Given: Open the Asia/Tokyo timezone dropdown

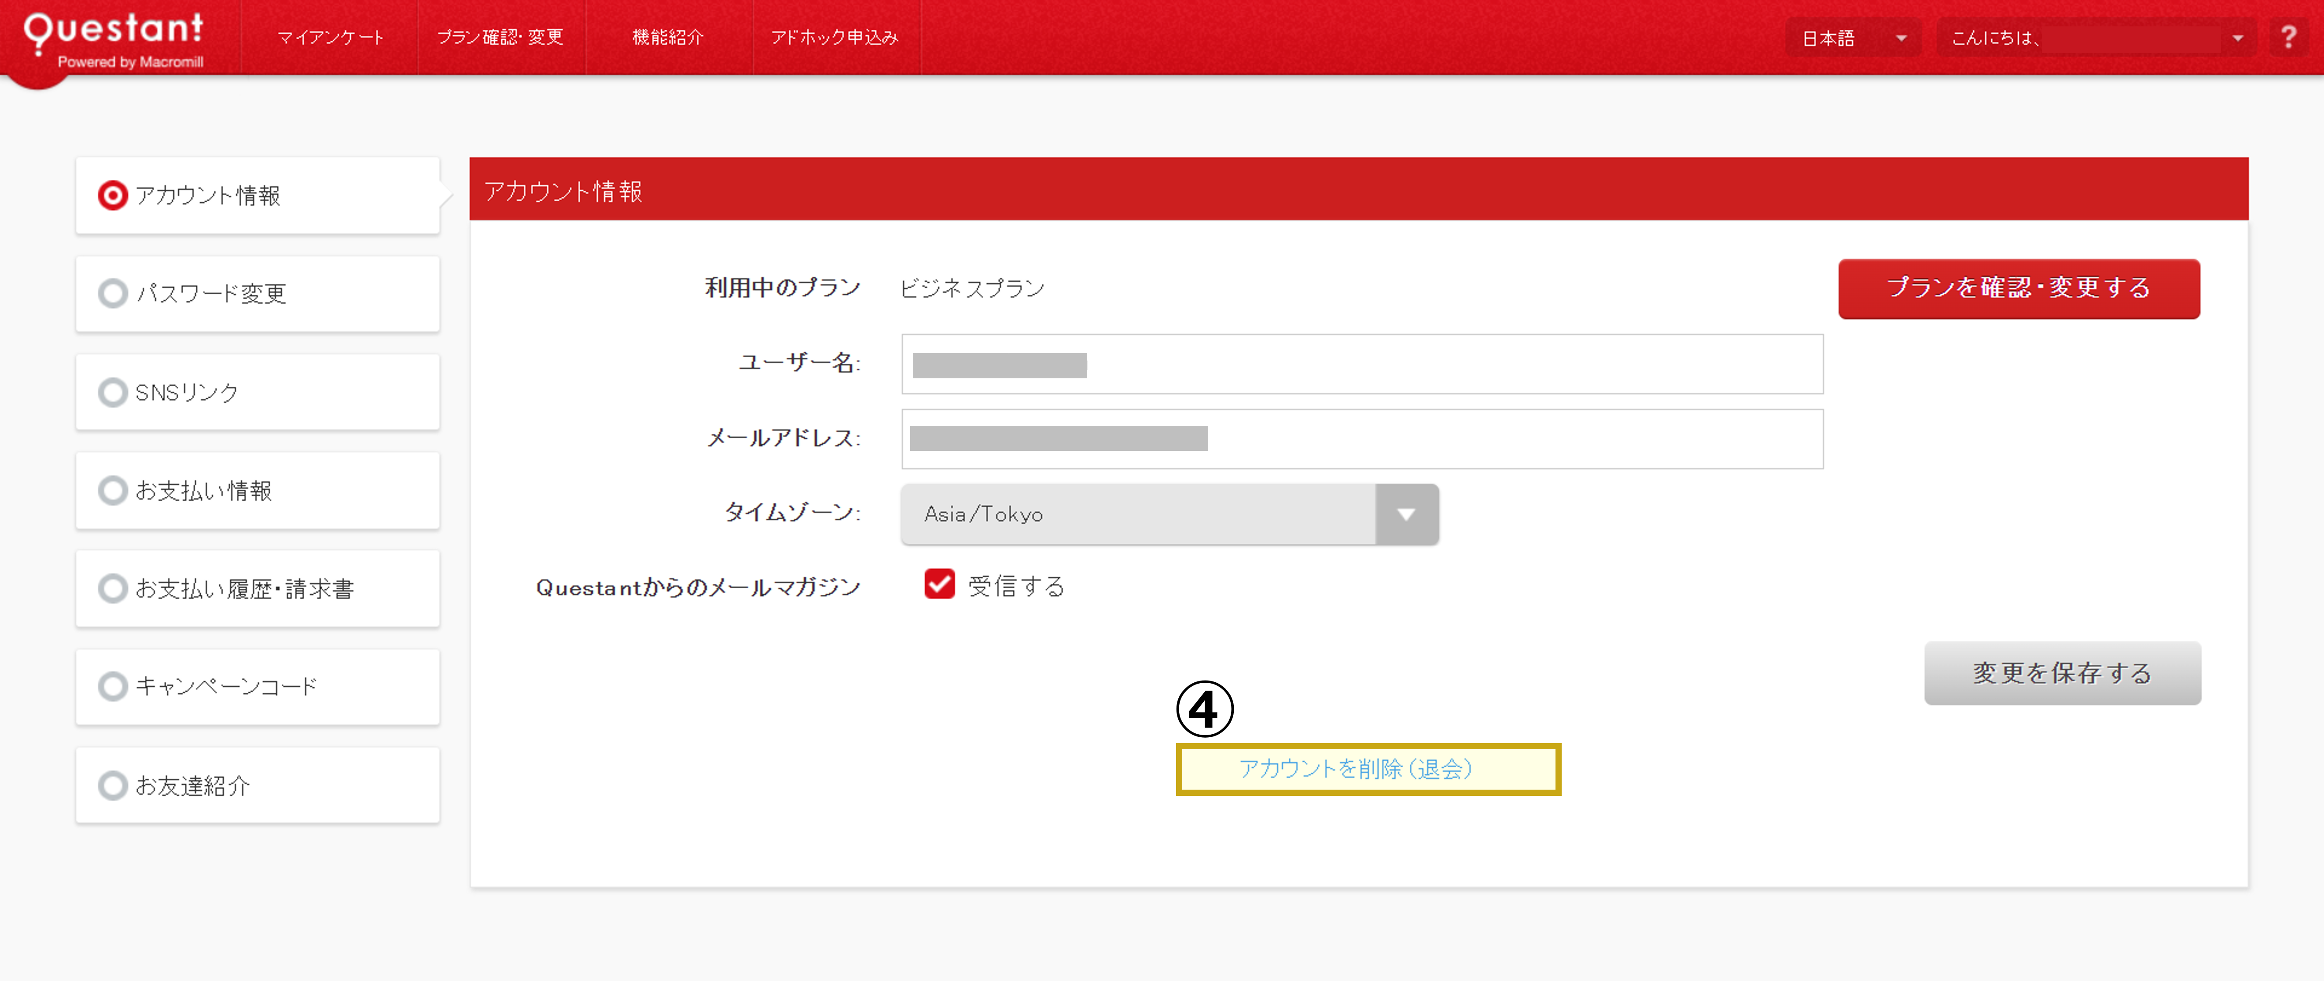Looking at the screenshot, I should click(x=1169, y=514).
